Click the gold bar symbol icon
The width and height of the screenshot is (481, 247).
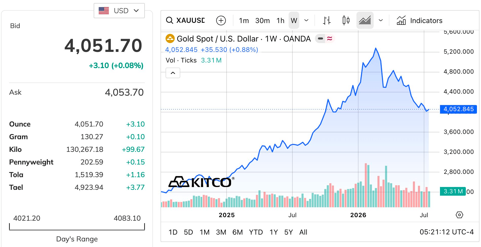coord(170,39)
